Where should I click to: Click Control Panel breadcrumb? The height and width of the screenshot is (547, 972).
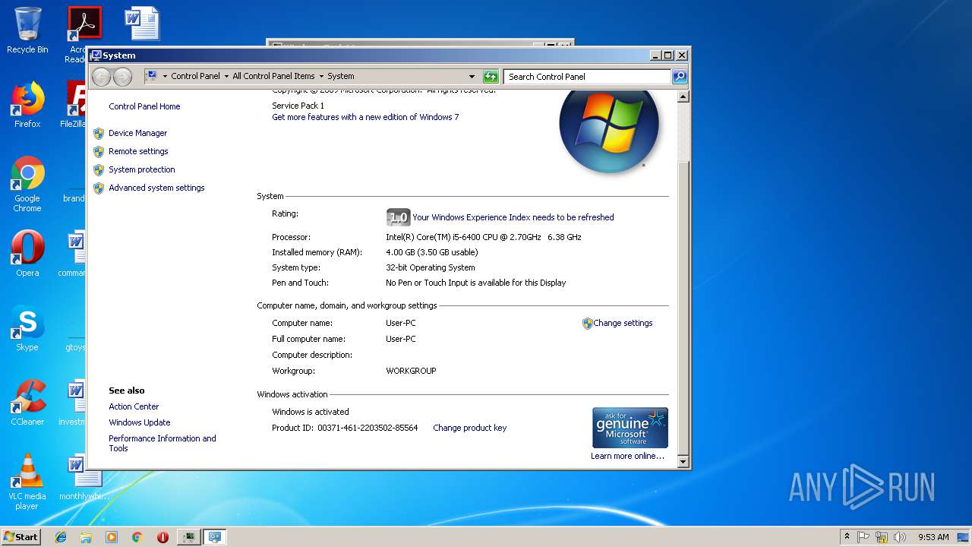195,76
